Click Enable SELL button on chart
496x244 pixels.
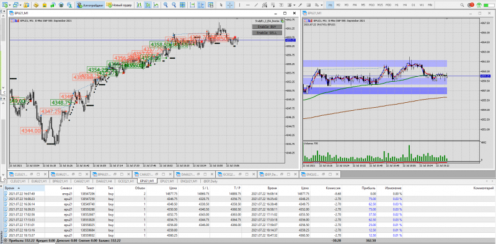267,33
